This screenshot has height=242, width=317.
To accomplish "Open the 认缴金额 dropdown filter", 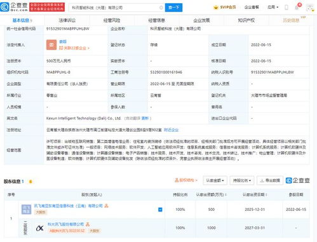I will [x=215, y=180].
